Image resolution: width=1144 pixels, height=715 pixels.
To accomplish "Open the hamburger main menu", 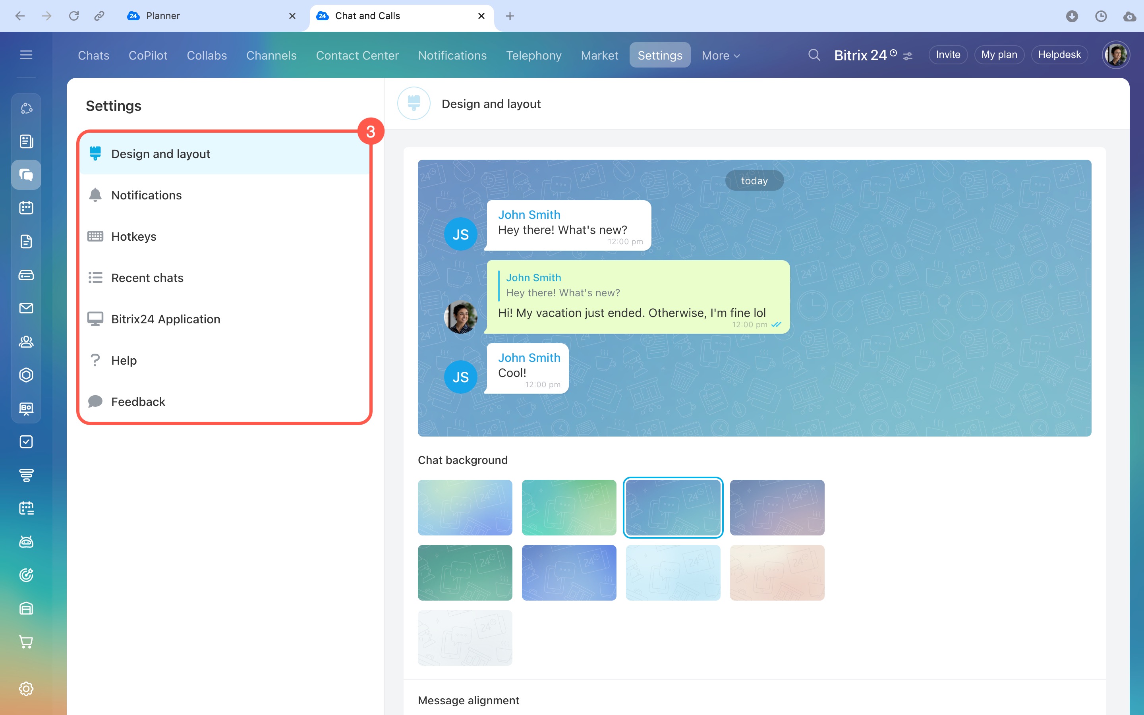I will 26,55.
